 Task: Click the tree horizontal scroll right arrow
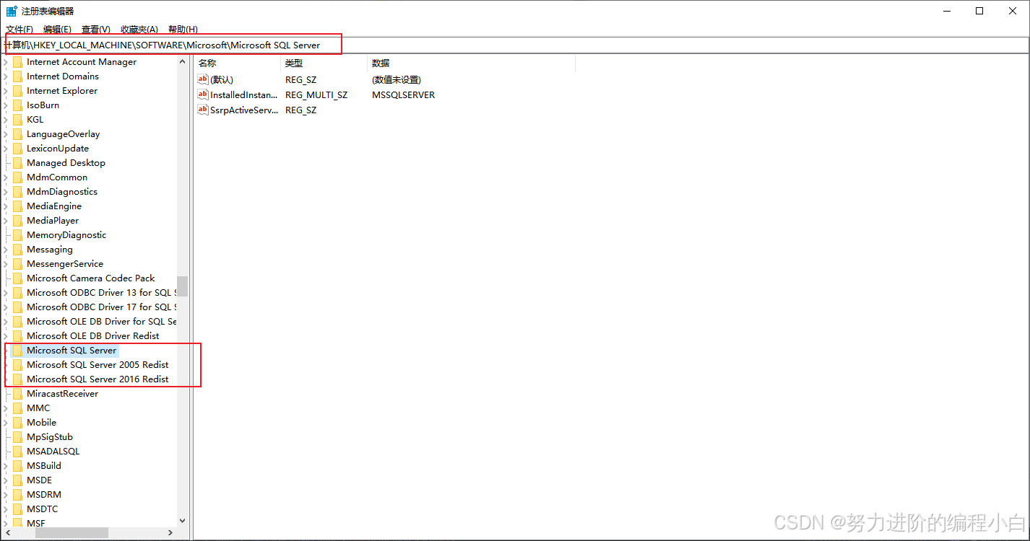[x=170, y=532]
